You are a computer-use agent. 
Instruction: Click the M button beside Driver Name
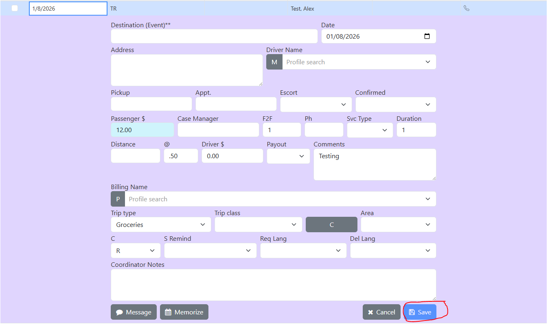[274, 62]
